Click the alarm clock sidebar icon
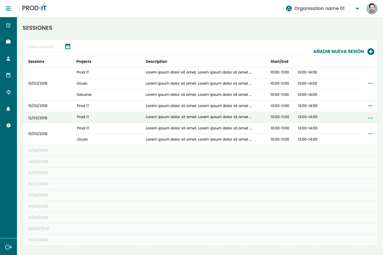 [x=8, y=25]
